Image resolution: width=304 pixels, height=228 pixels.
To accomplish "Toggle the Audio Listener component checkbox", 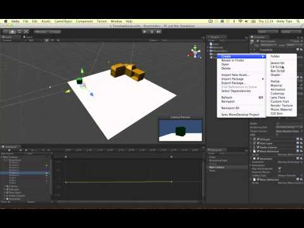I will point(258,147).
